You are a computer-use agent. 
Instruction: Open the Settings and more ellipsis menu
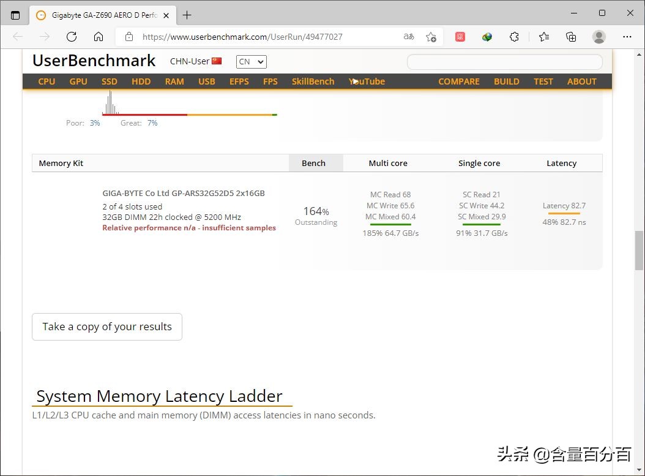[627, 37]
